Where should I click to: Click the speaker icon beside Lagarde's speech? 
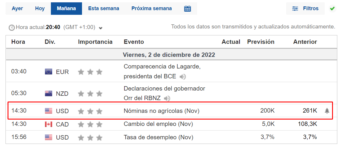coord(183,77)
